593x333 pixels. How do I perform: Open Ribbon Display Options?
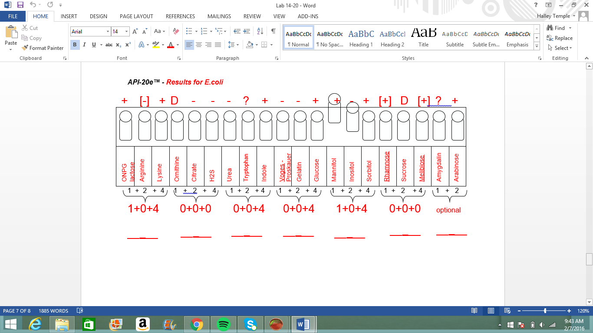(549, 5)
